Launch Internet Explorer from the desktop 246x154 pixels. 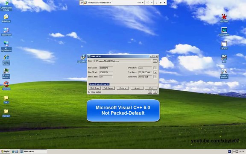pyautogui.click(x=6, y=60)
